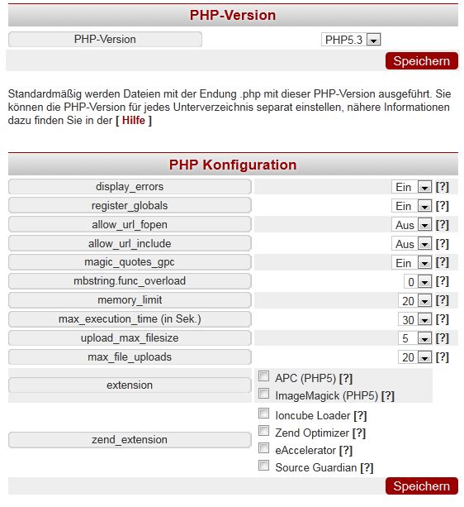
Task: Change magic_quotes_gpc dropdown value
Action: [411, 262]
